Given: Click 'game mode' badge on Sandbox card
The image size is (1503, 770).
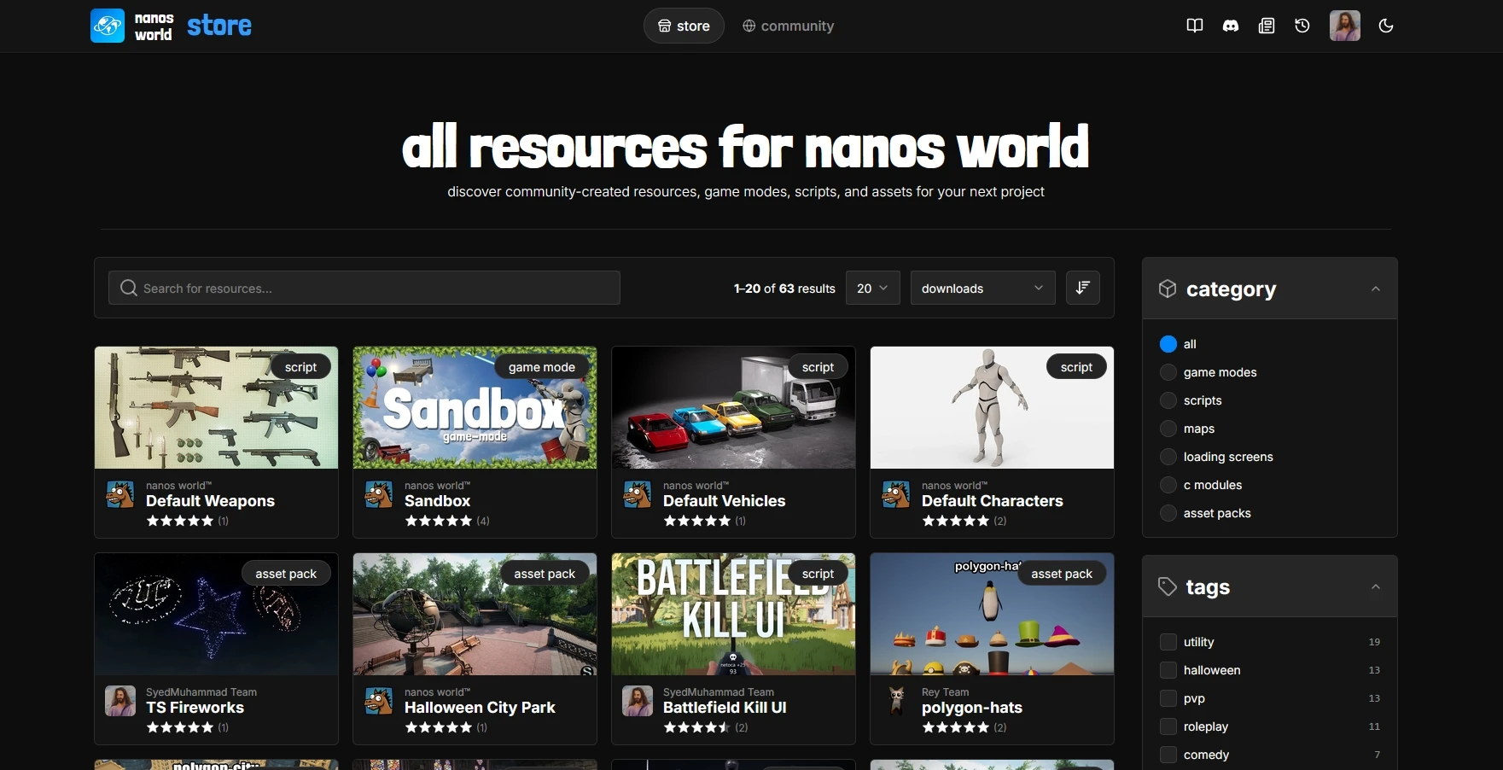Looking at the screenshot, I should click(x=542, y=367).
